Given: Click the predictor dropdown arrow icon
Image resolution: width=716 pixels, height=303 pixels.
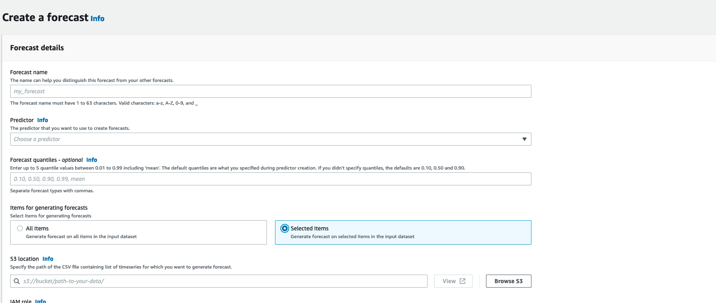Looking at the screenshot, I should [525, 139].
